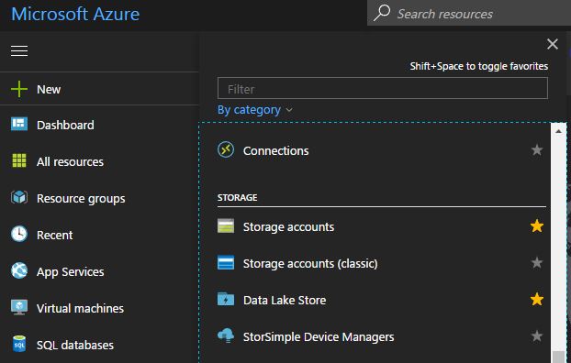Open the hamburger menu icon
This screenshot has height=363, width=571.
[x=19, y=51]
